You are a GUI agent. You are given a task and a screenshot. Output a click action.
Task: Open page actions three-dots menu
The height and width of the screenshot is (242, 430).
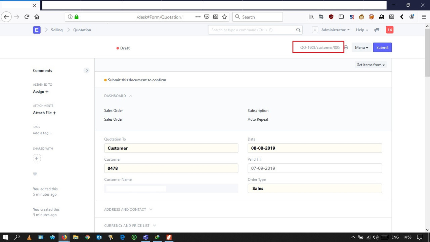pyautogui.click(x=198, y=17)
